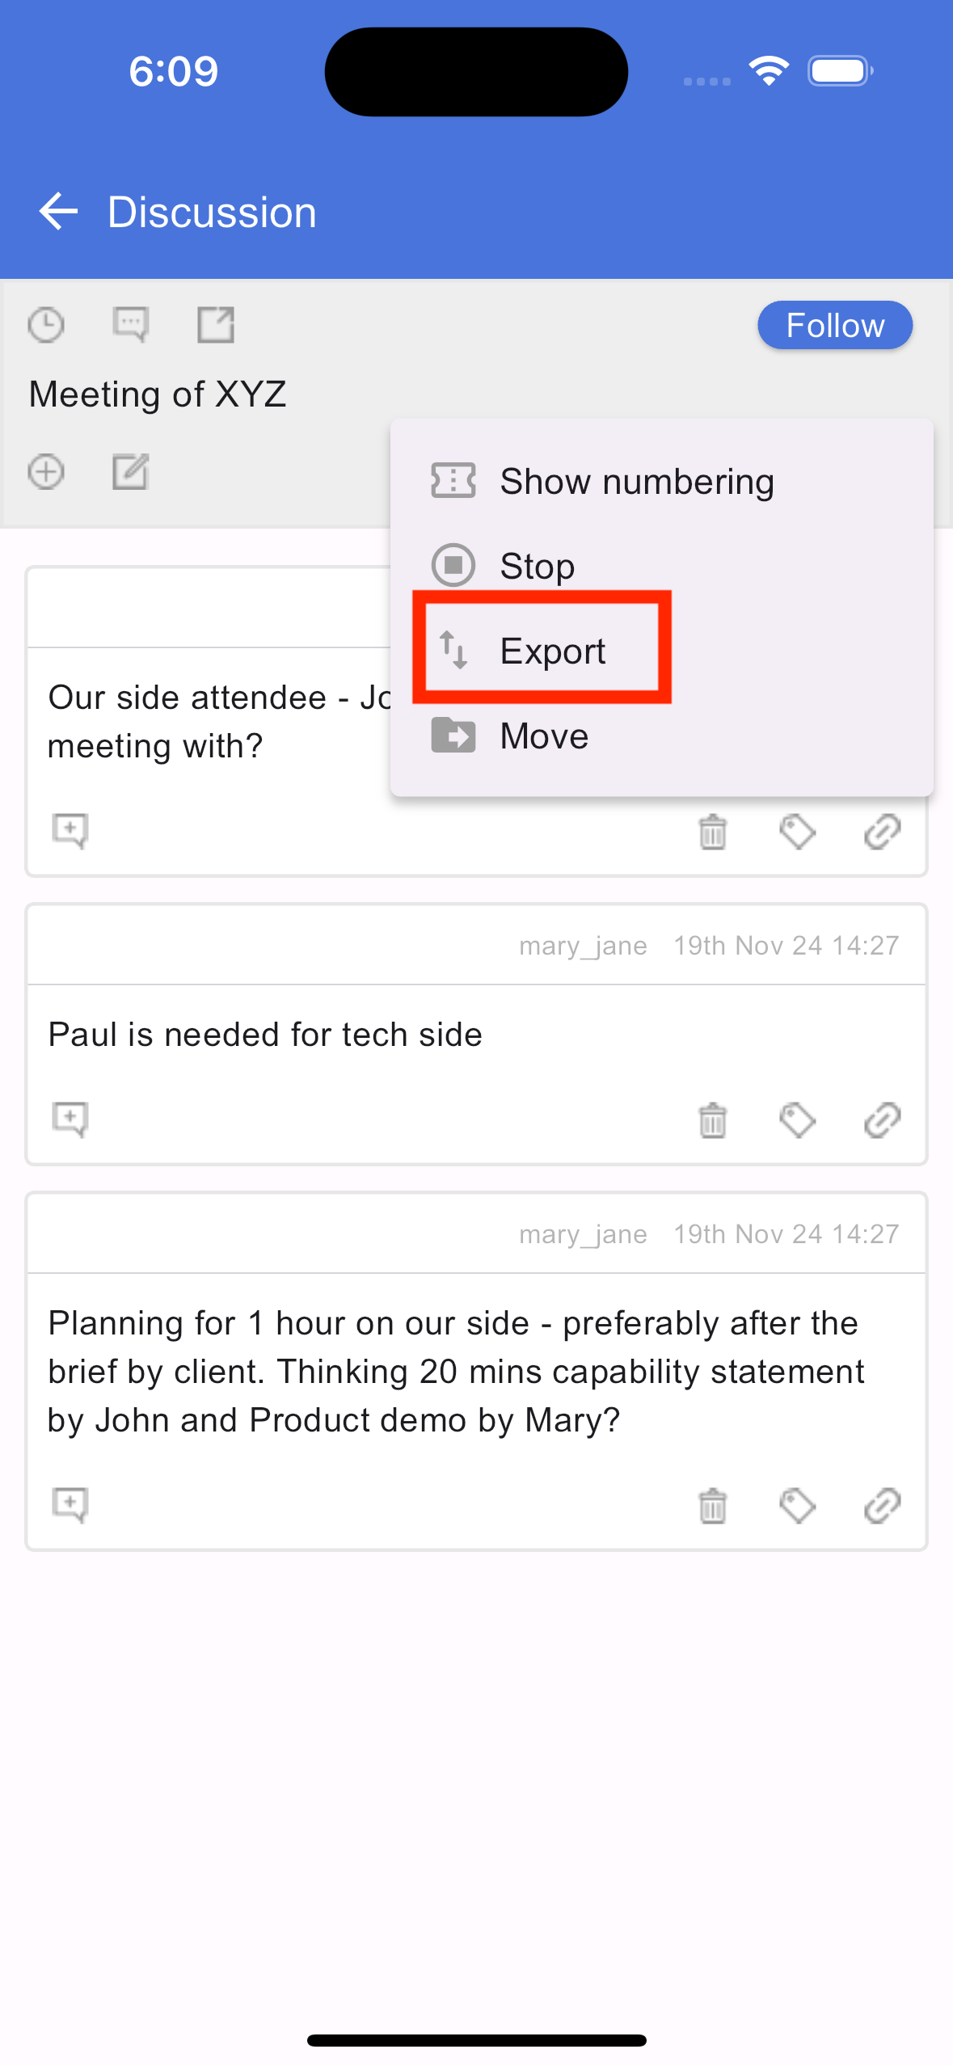953x2066 pixels.
Task: Tag the 'Planning for 1 hour' note
Action: pos(797,1506)
